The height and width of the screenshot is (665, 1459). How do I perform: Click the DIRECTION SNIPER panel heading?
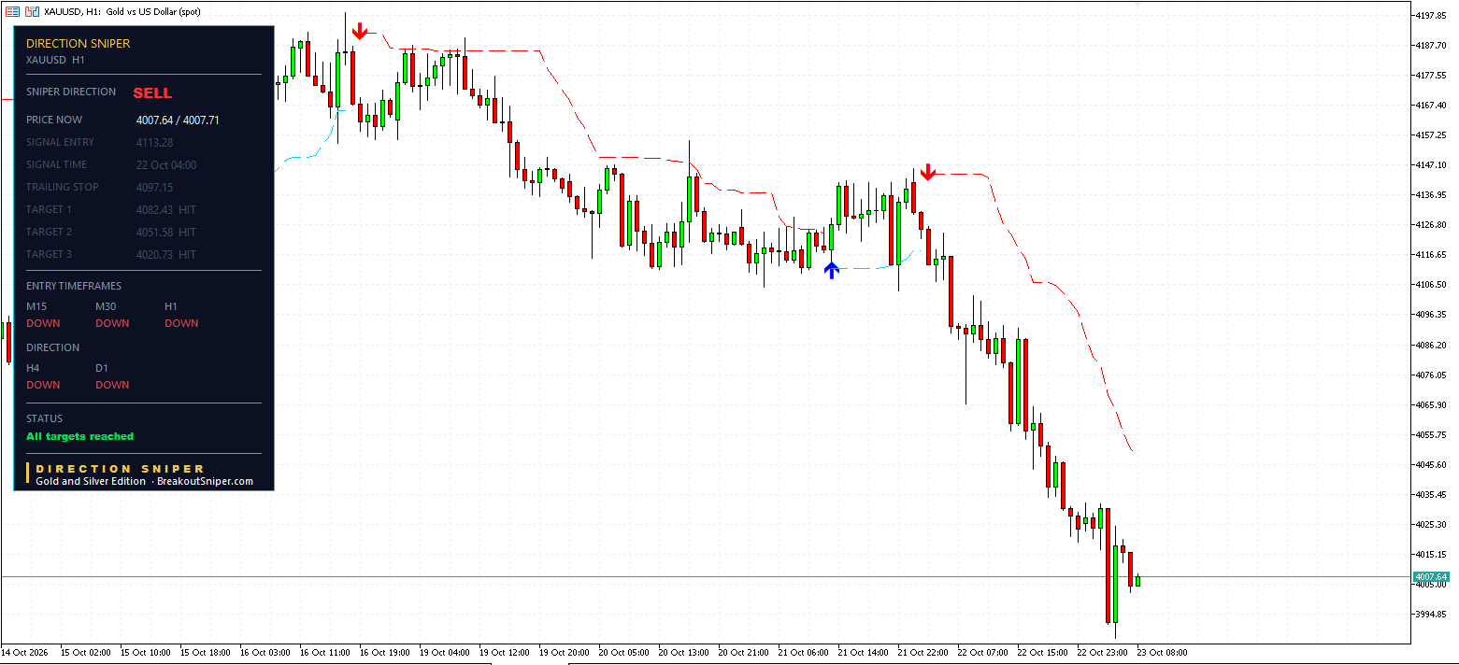point(79,44)
